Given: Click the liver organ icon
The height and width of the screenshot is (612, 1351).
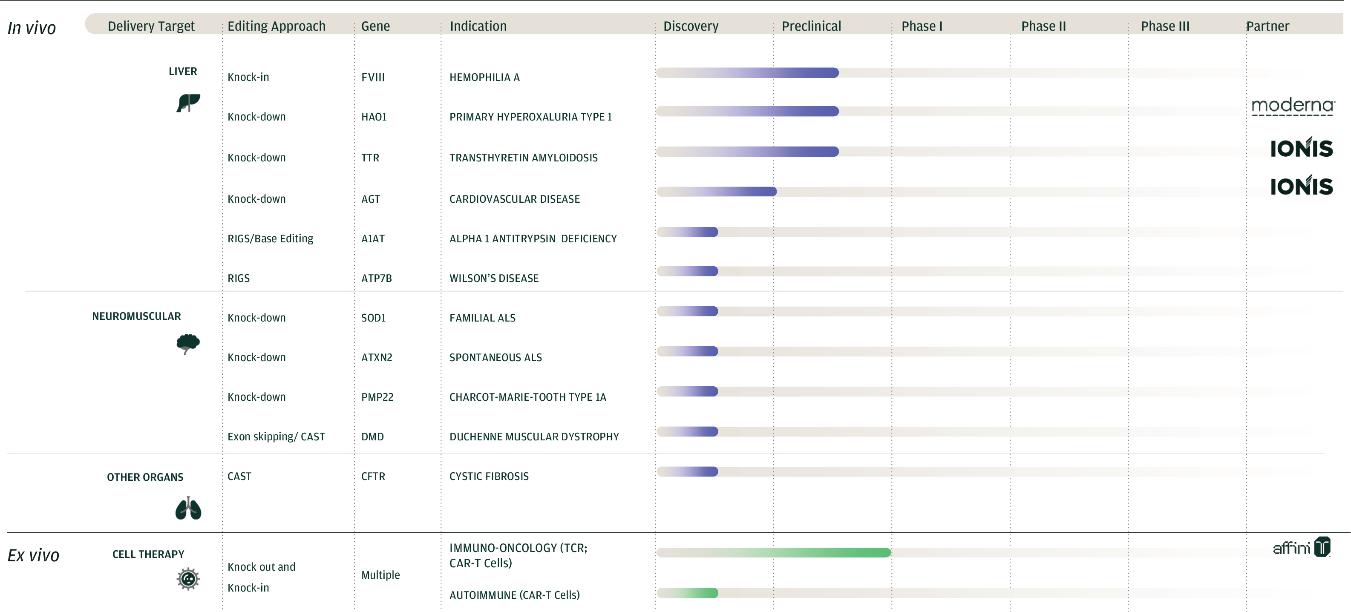Looking at the screenshot, I should coord(188,103).
